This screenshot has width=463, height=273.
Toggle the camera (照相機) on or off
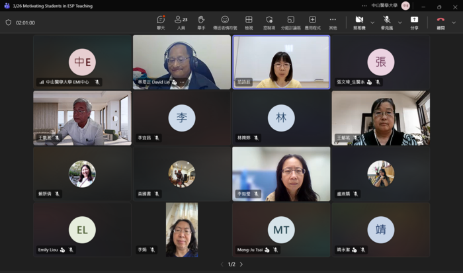tap(359, 22)
